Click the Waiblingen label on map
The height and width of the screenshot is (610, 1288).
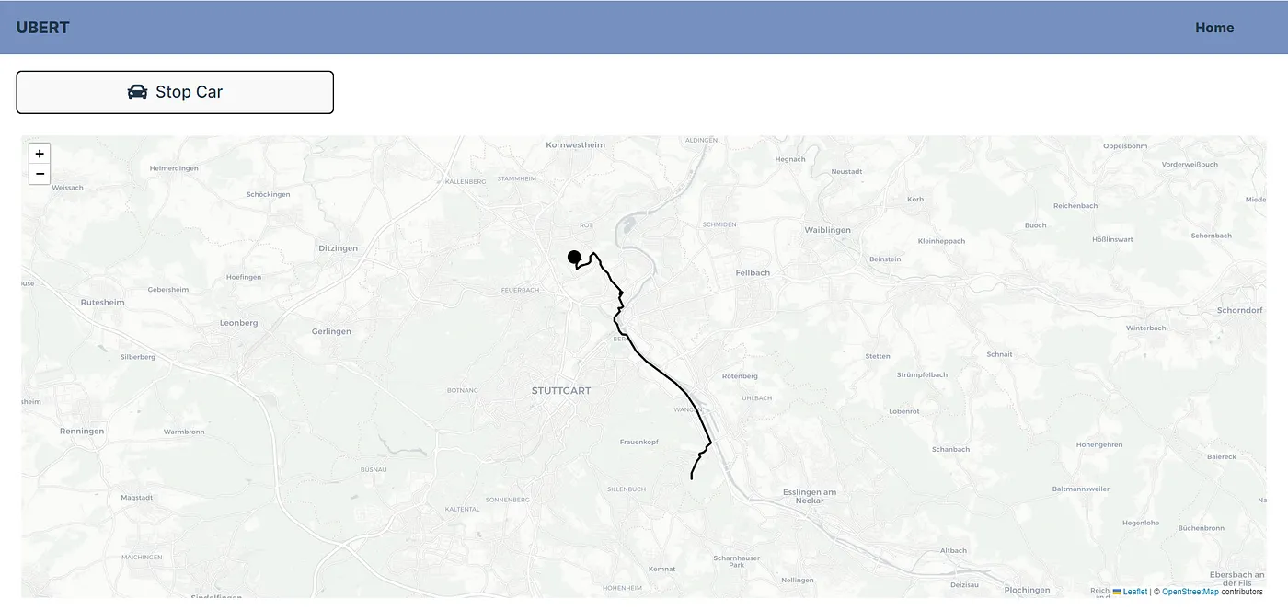pos(827,230)
